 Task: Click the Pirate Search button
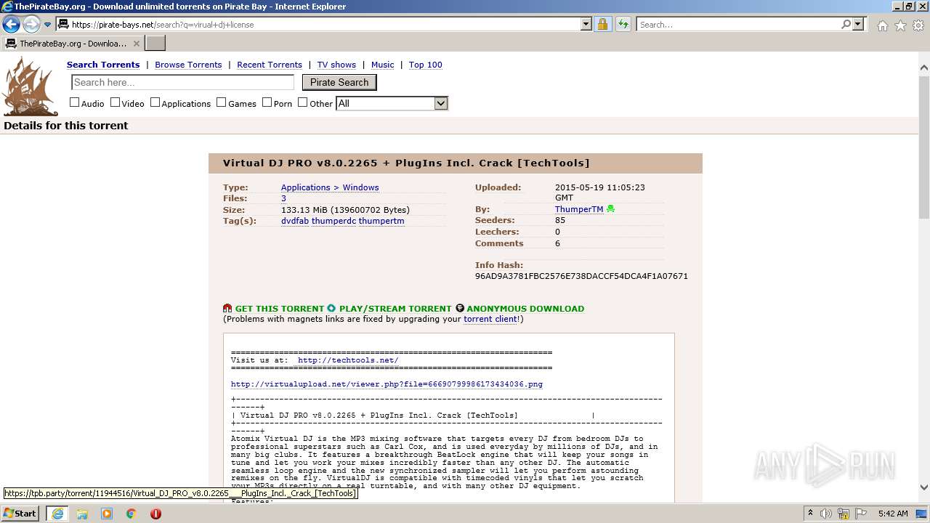click(x=339, y=82)
